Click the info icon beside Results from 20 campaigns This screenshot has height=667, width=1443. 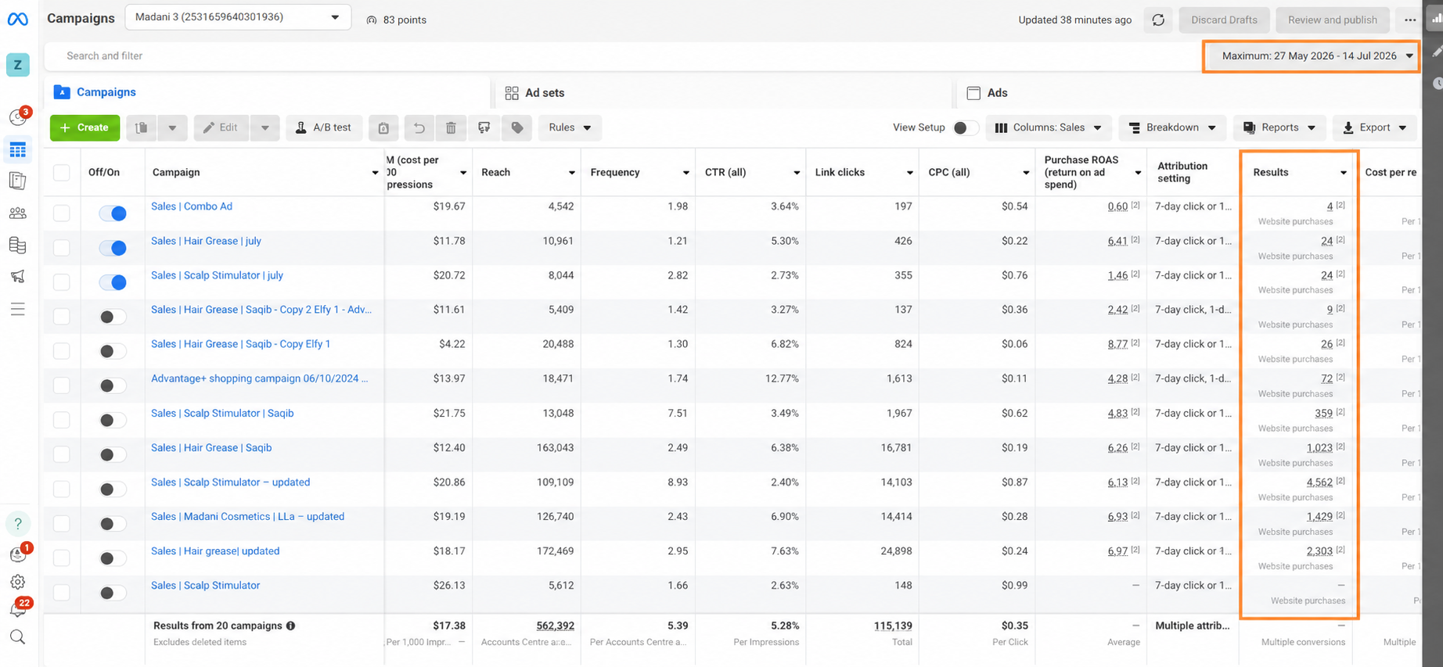tap(291, 626)
